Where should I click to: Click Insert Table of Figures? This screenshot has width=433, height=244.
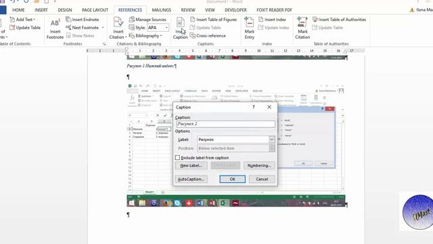(x=214, y=20)
